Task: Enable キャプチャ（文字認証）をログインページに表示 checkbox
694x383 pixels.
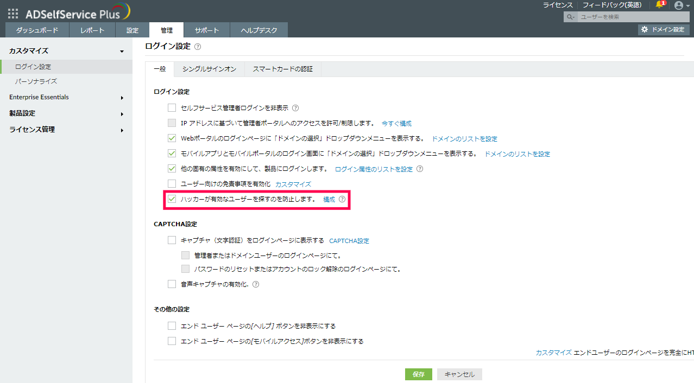Action: [x=172, y=240]
